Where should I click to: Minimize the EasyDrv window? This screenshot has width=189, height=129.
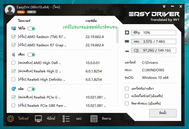[x=172, y=6]
